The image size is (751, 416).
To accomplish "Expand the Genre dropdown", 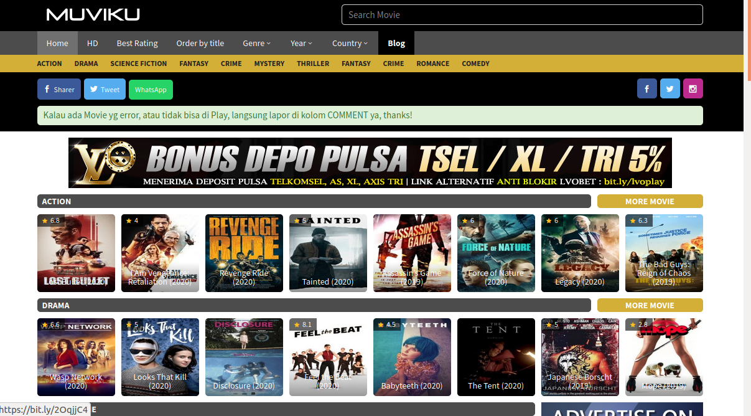I will (257, 43).
